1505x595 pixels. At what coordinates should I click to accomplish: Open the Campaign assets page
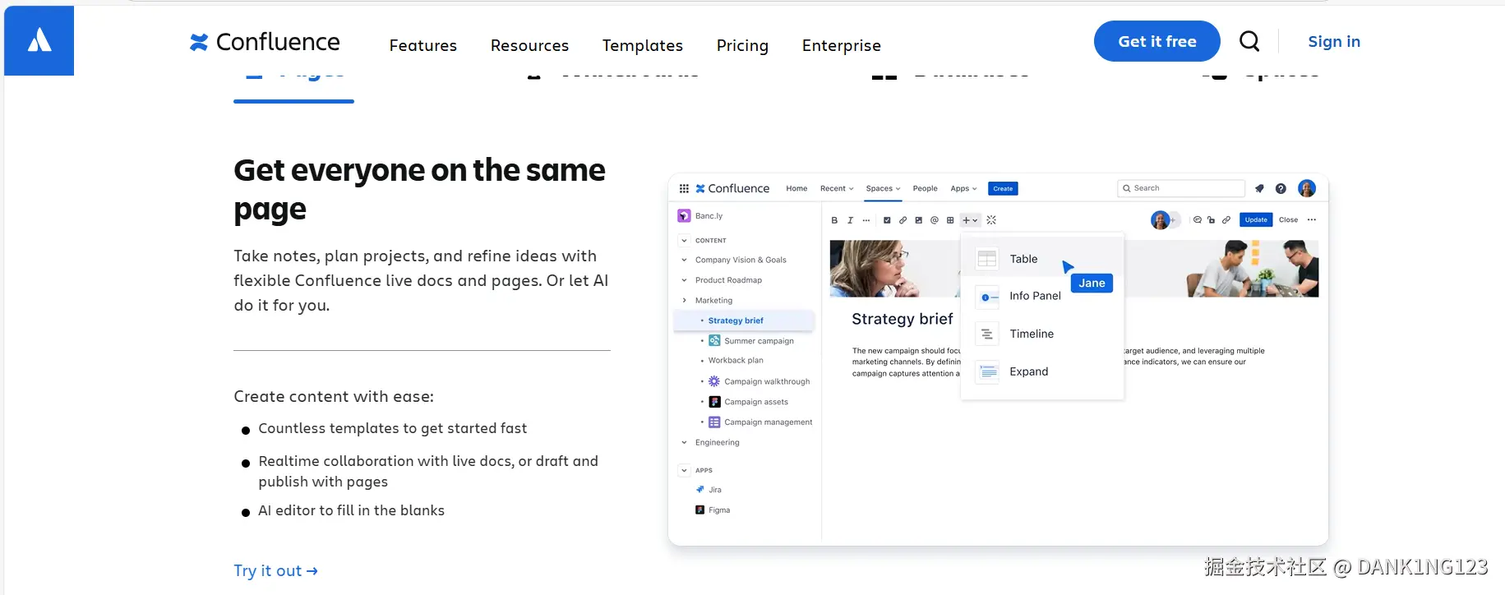coord(749,402)
